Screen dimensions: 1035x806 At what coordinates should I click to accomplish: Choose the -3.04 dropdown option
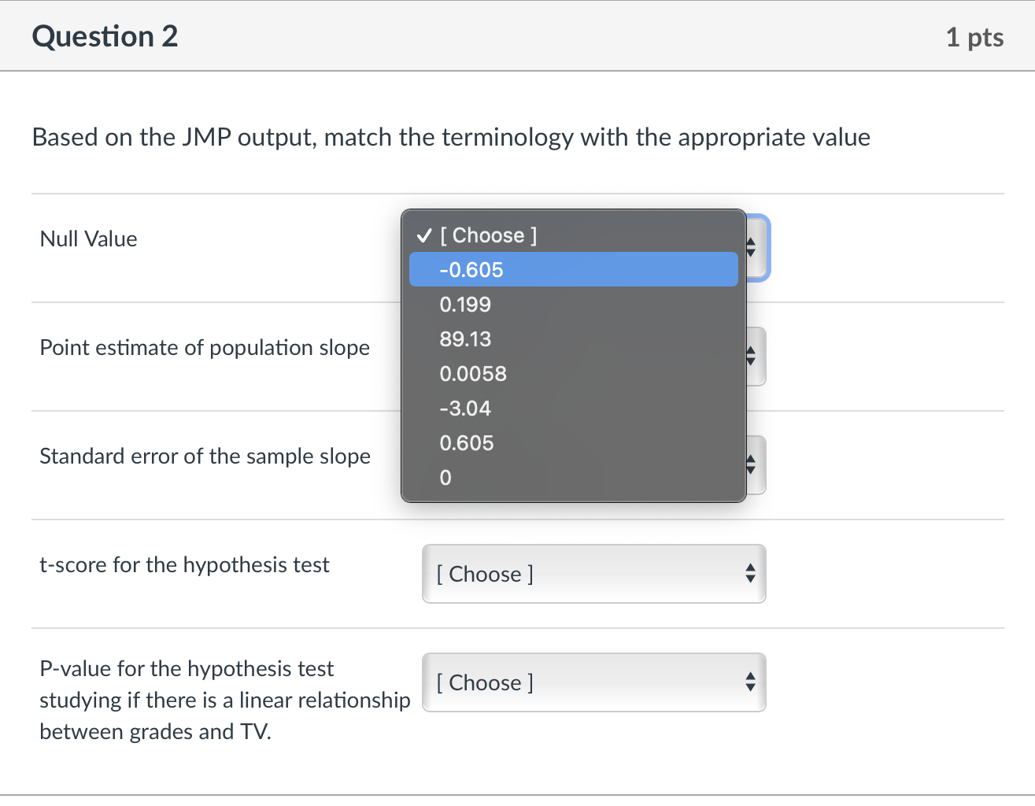click(574, 408)
